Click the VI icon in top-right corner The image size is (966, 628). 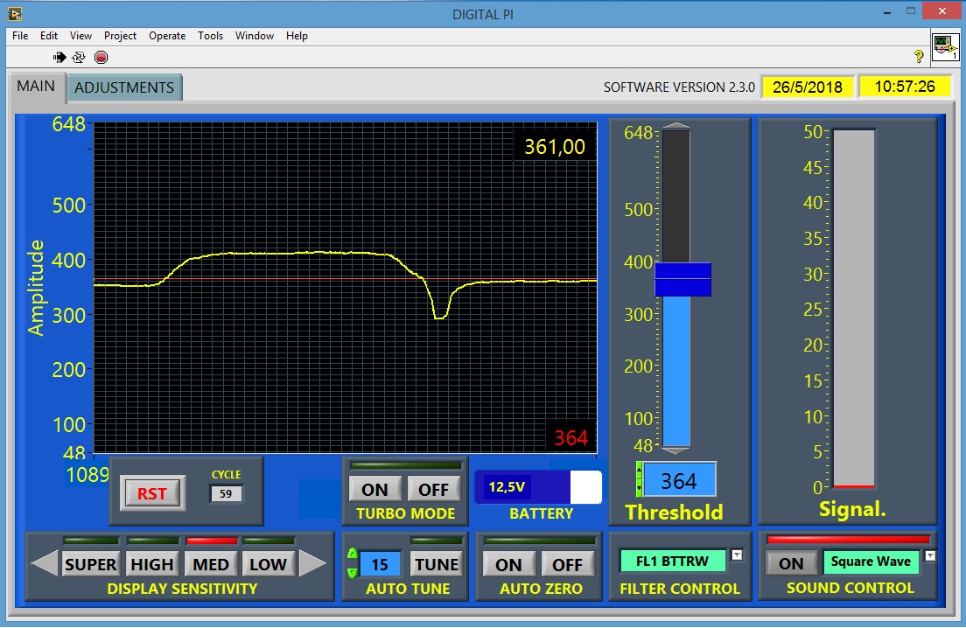[944, 45]
